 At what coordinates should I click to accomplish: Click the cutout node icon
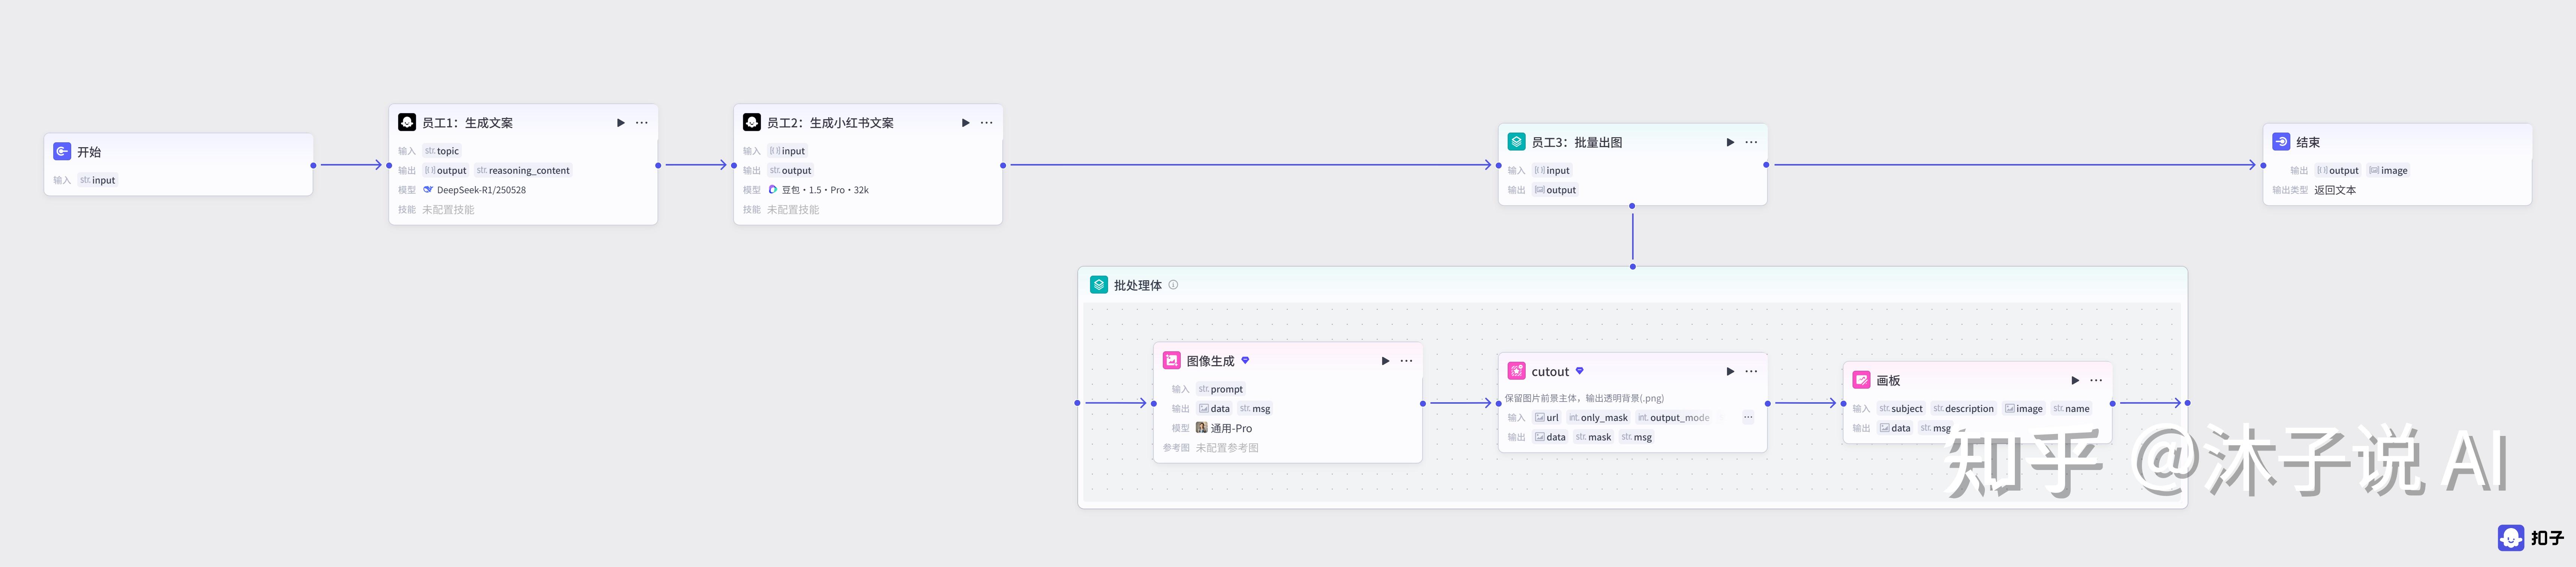click(x=1517, y=370)
